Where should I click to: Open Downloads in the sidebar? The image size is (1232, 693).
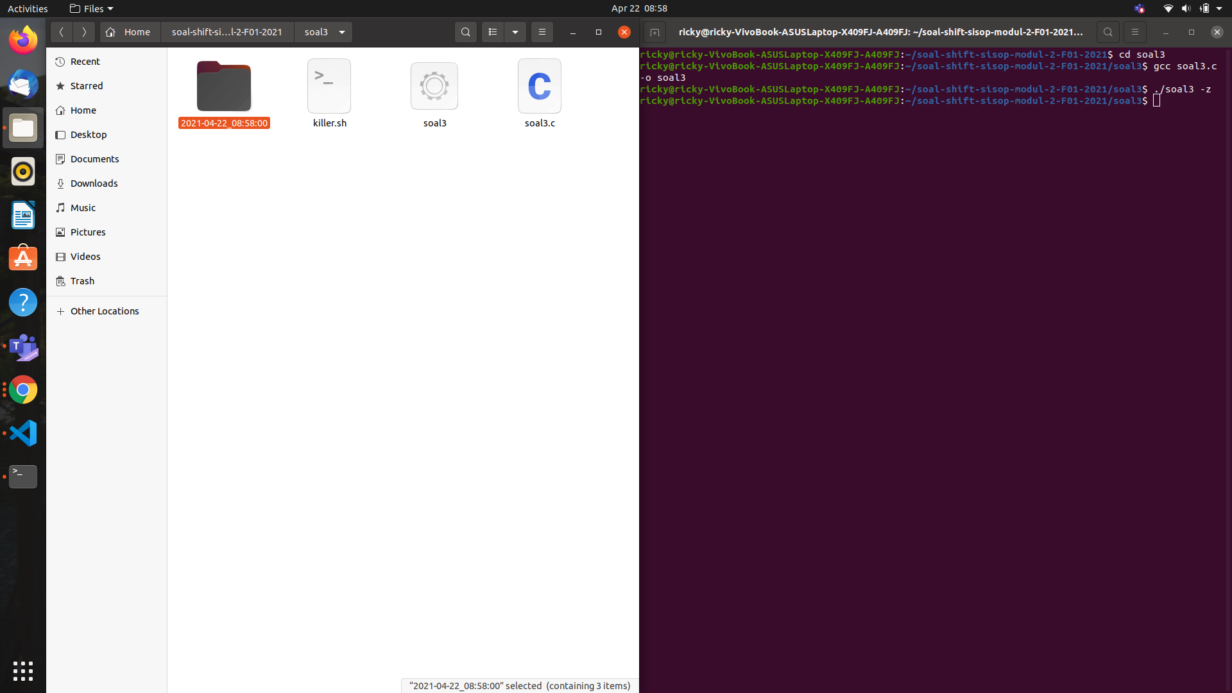(107, 184)
